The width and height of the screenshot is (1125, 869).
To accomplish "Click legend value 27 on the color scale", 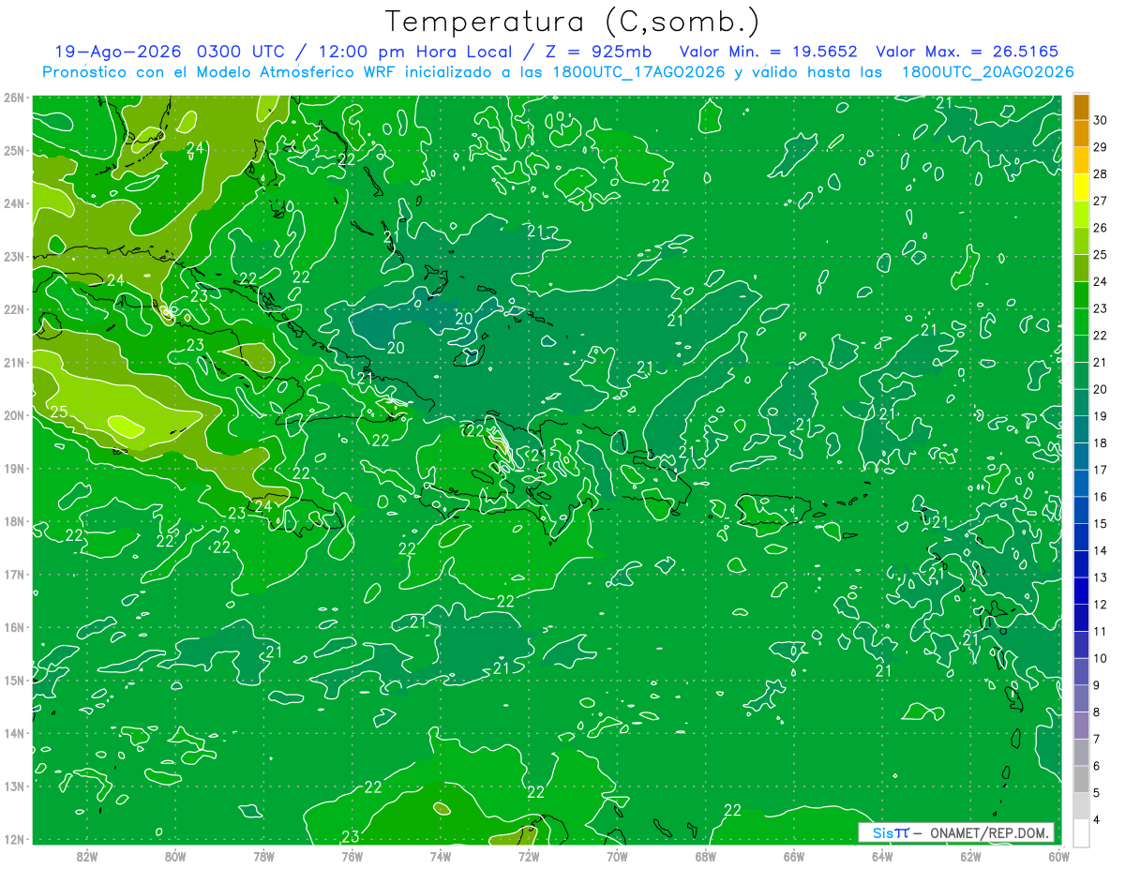I will point(1101,201).
